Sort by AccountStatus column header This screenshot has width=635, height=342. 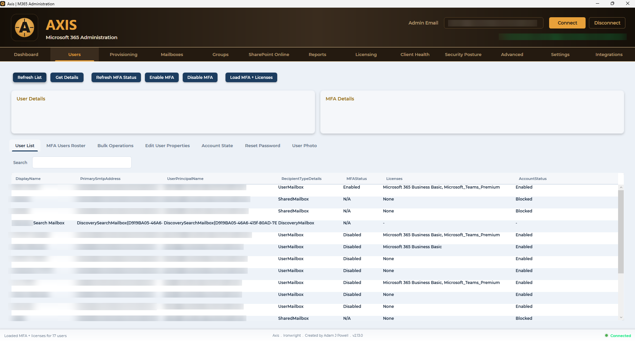coord(533,179)
